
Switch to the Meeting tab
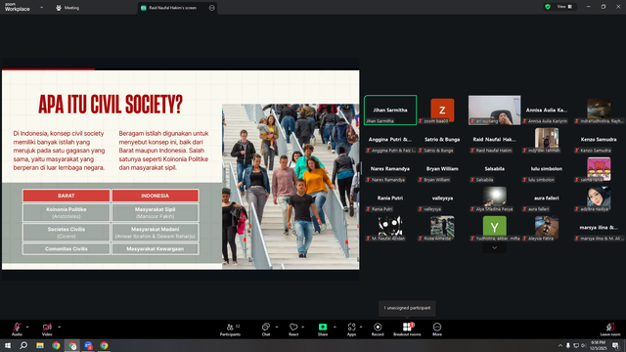[67, 8]
